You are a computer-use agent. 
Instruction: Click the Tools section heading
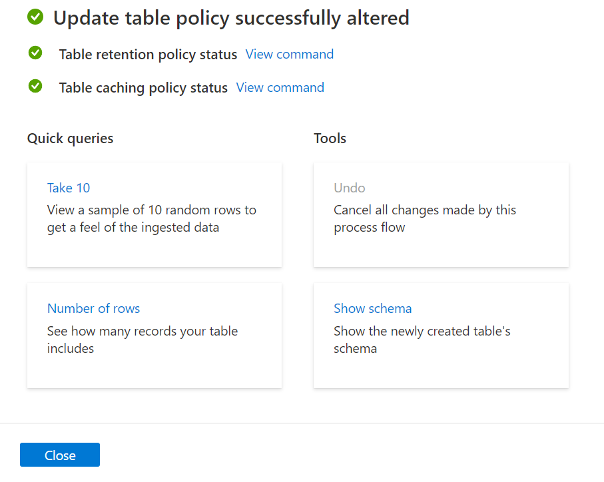(x=330, y=138)
